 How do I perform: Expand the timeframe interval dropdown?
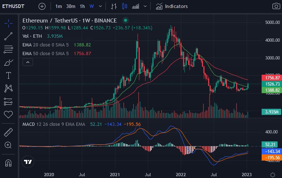click(x=100, y=7)
